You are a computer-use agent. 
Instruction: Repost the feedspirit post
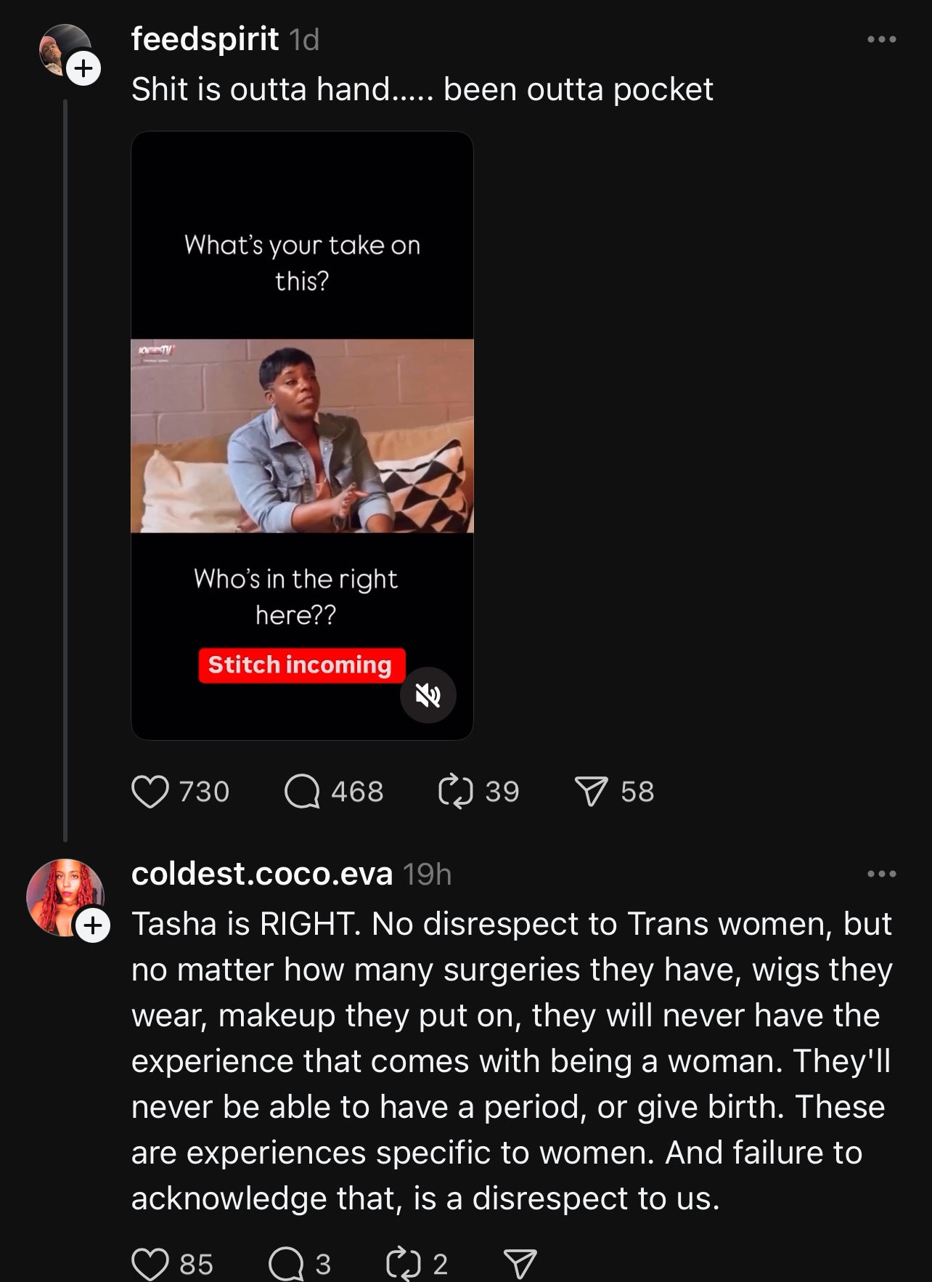tap(456, 792)
